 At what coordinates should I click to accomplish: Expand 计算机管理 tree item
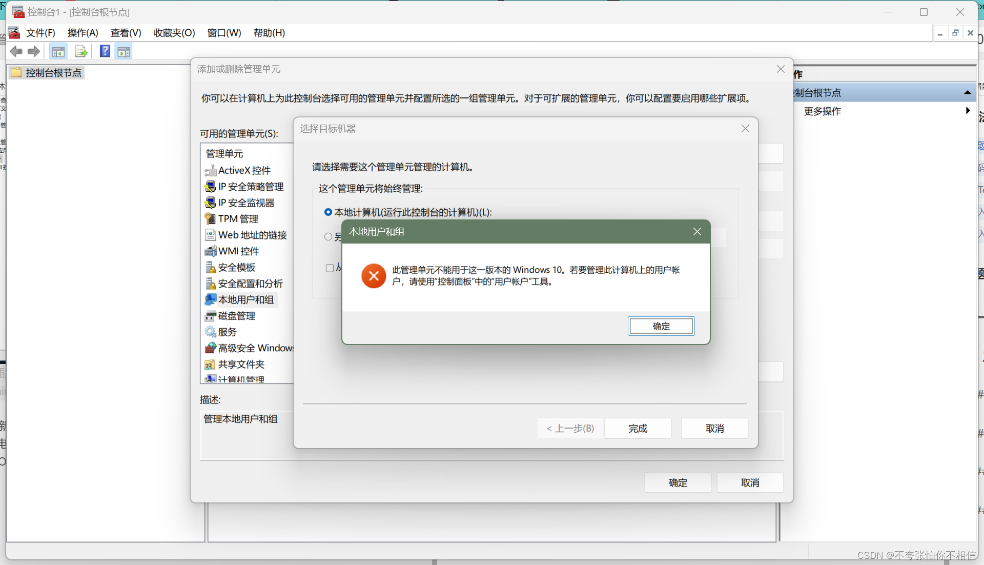pyautogui.click(x=241, y=380)
